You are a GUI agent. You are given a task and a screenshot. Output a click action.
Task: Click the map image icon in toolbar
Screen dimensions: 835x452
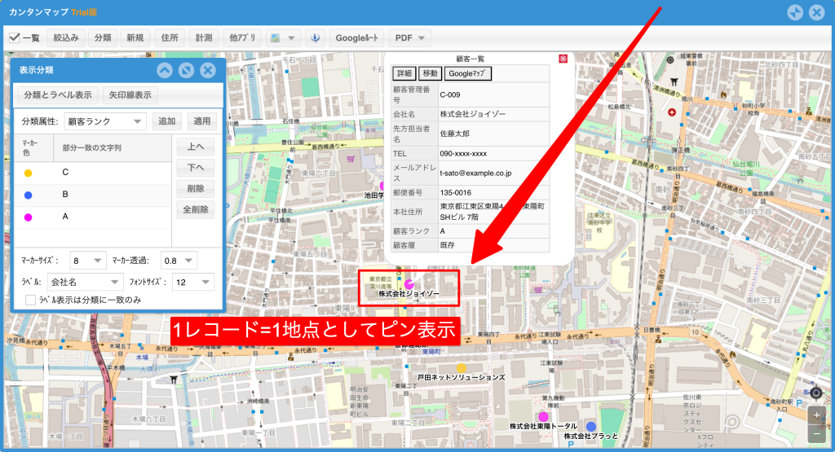[x=276, y=37]
